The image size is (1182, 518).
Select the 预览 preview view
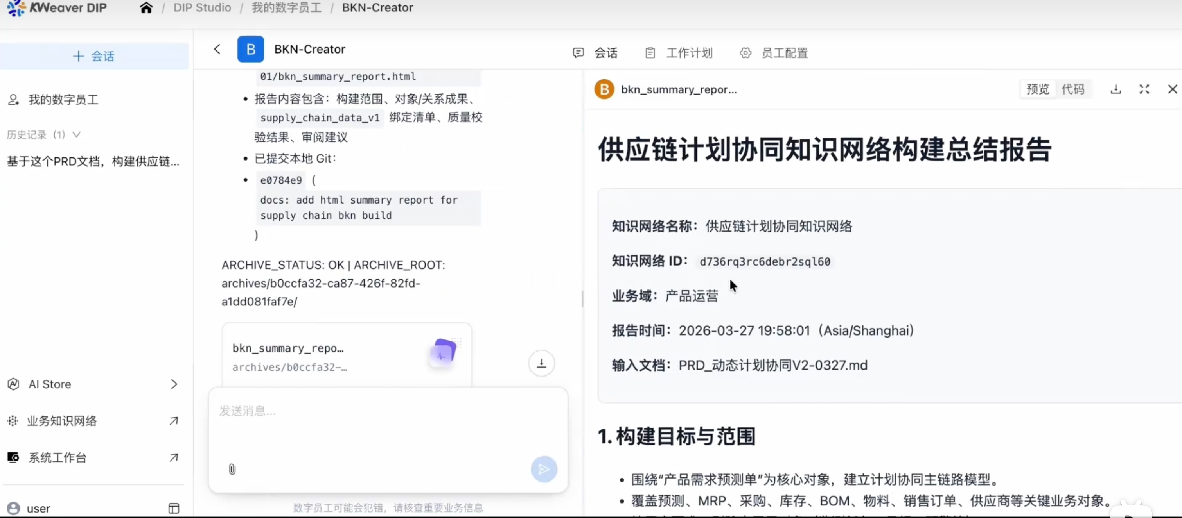pyautogui.click(x=1037, y=89)
